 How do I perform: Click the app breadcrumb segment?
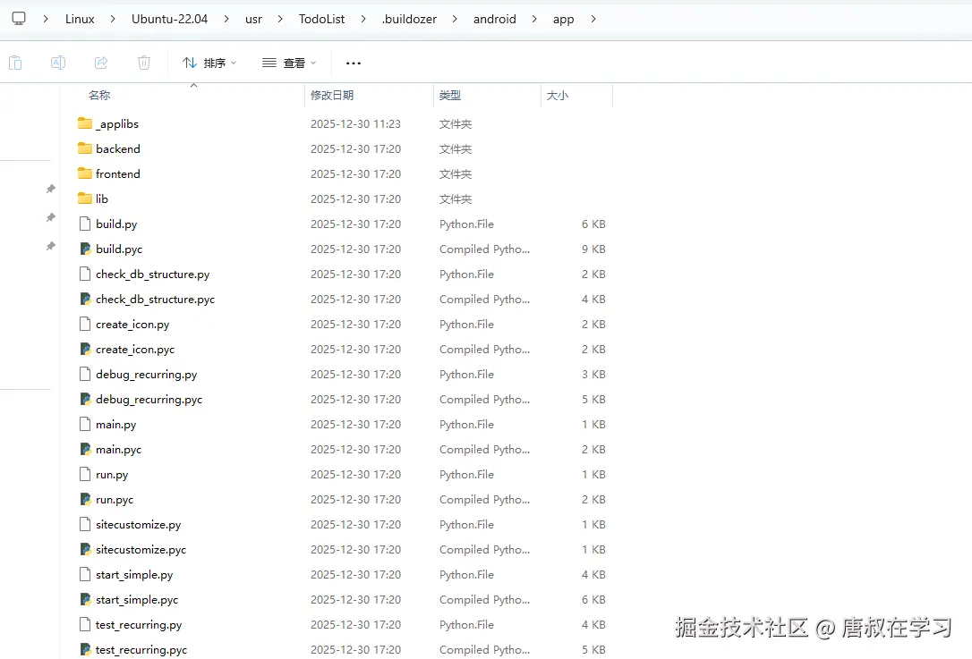point(564,19)
